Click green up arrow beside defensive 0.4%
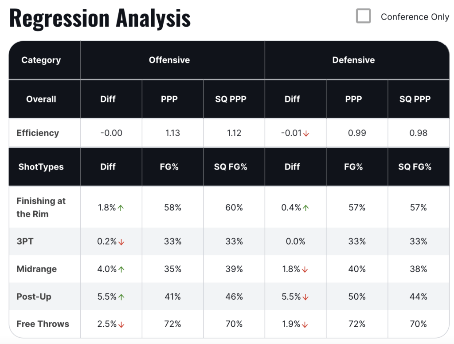The image size is (454, 344). tap(305, 208)
